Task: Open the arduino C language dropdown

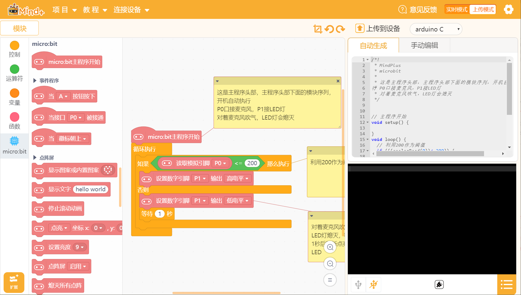Action: coord(436,29)
